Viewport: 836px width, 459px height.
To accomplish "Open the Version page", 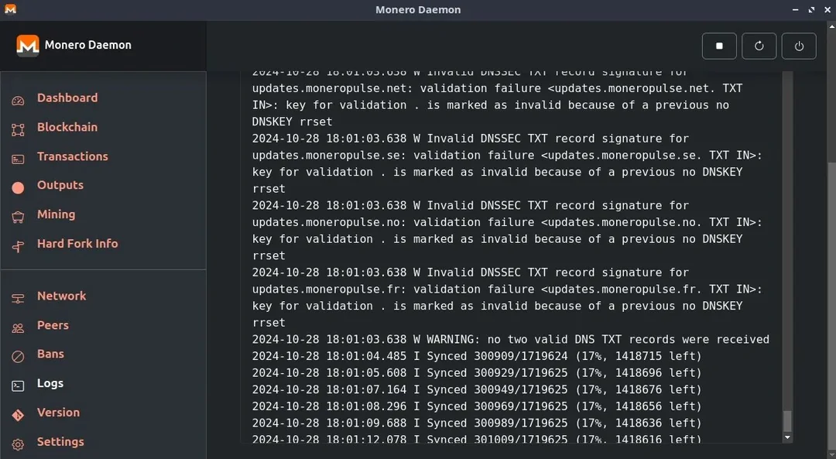I will coord(58,413).
